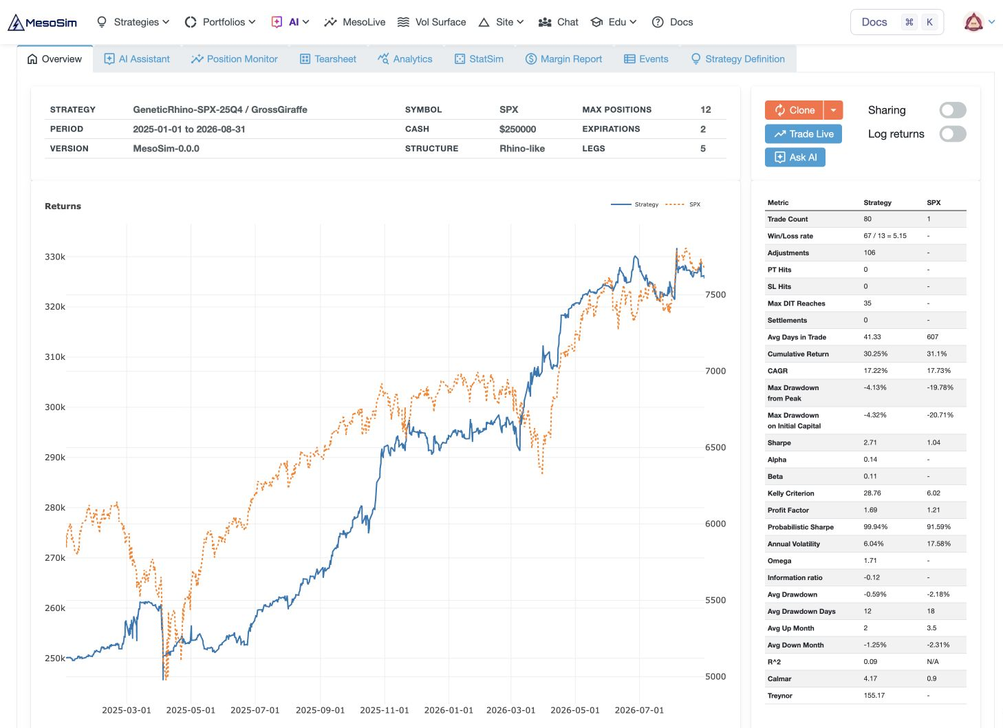Screen dimensions: 1003x728
Task: Expand the Portfolios dropdown chevron
Action: coord(252,22)
